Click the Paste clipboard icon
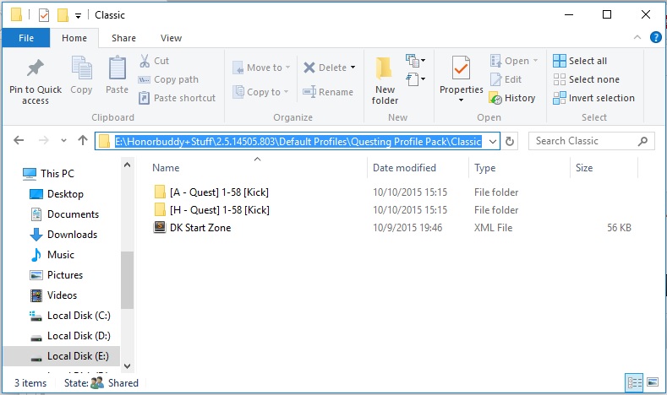Viewport: 667px width, 395px height. 117,68
